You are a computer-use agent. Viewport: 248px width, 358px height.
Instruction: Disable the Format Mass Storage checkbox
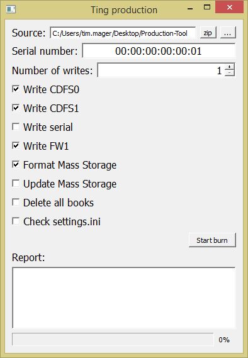pos(16,165)
